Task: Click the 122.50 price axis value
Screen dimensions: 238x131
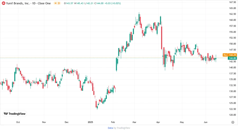Action: click(232, 109)
